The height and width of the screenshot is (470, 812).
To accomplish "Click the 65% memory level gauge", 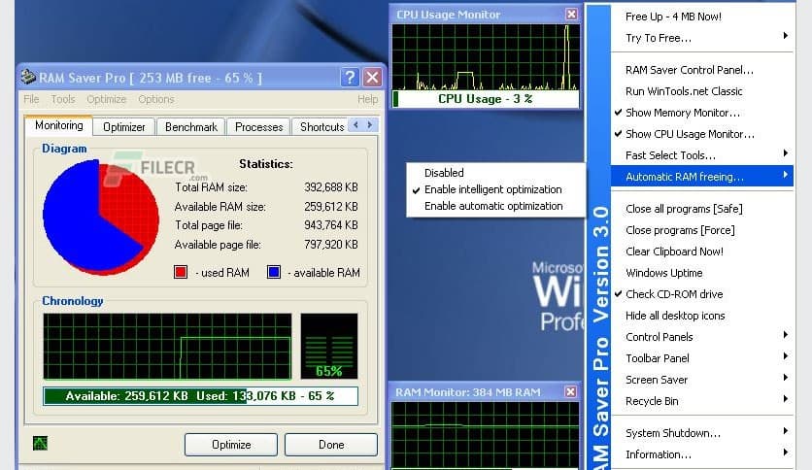I will click(x=329, y=346).
